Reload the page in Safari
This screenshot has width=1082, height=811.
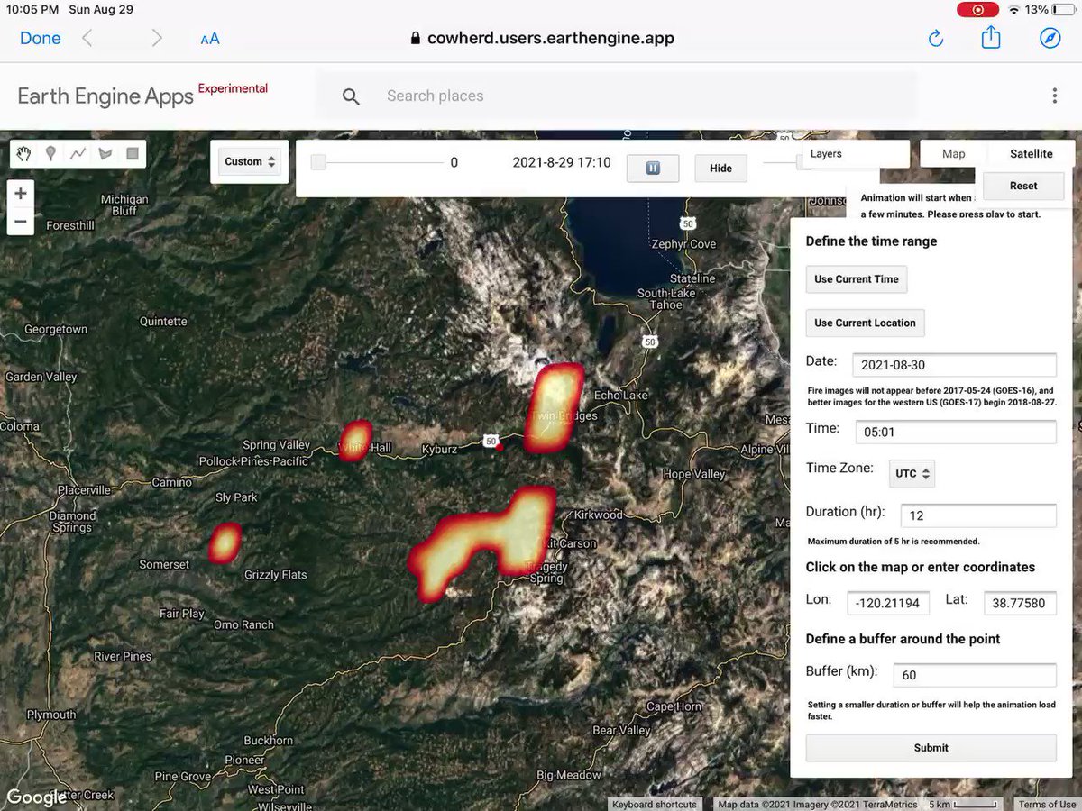[935, 38]
